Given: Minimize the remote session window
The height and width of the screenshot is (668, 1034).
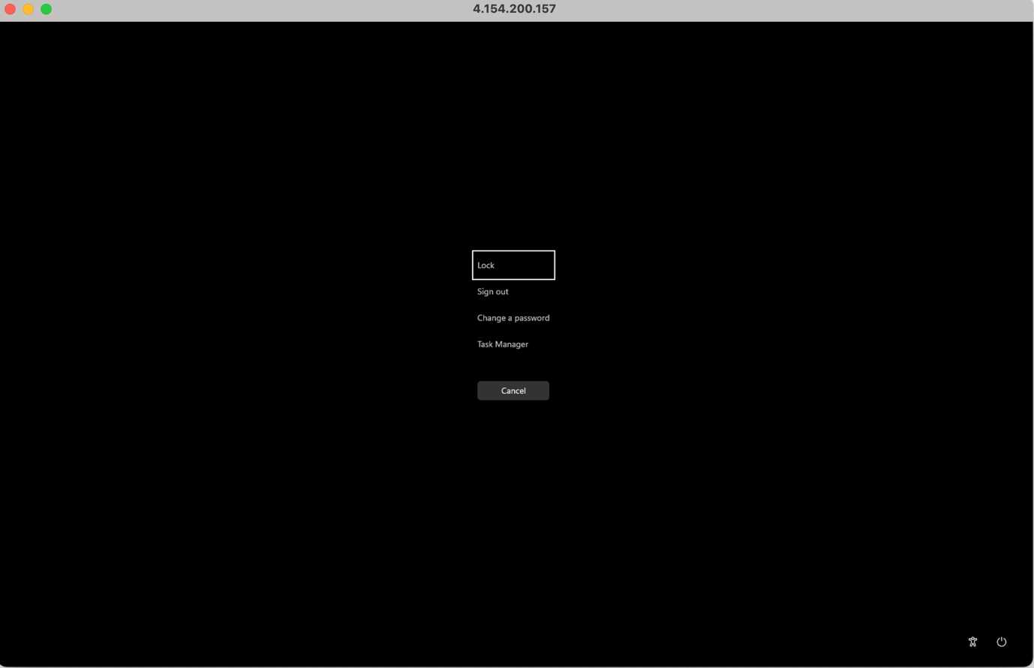Looking at the screenshot, I should click(29, 9).
